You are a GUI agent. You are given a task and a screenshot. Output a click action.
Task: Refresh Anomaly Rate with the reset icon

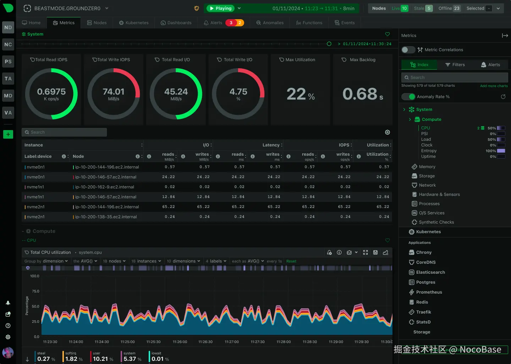503,96
